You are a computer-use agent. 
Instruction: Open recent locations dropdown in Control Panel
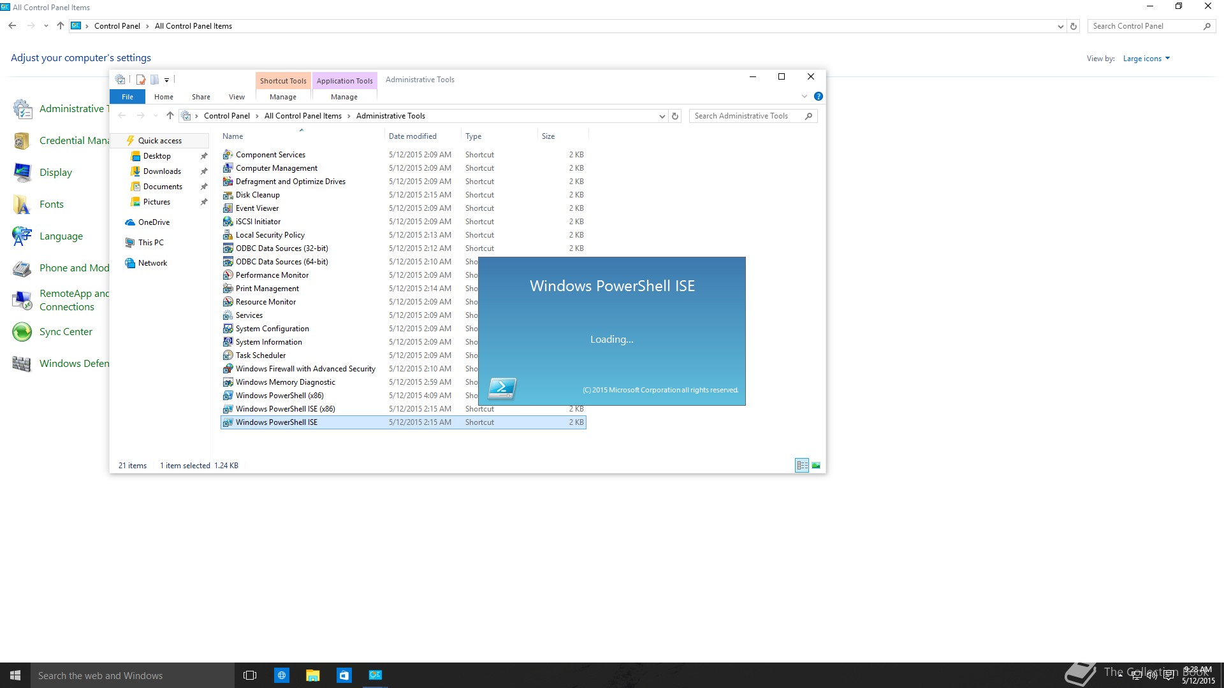pyautogui.click(x=46, y=26)
